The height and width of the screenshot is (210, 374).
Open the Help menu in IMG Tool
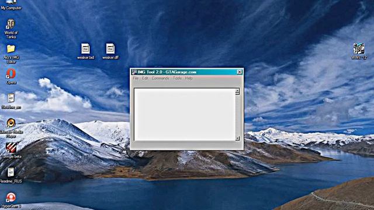coord(189,78)
